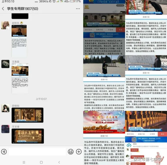Open 赵梓玄's profile avatar
This screenshot has width=167, height=165.
click(x=5, y=25)
